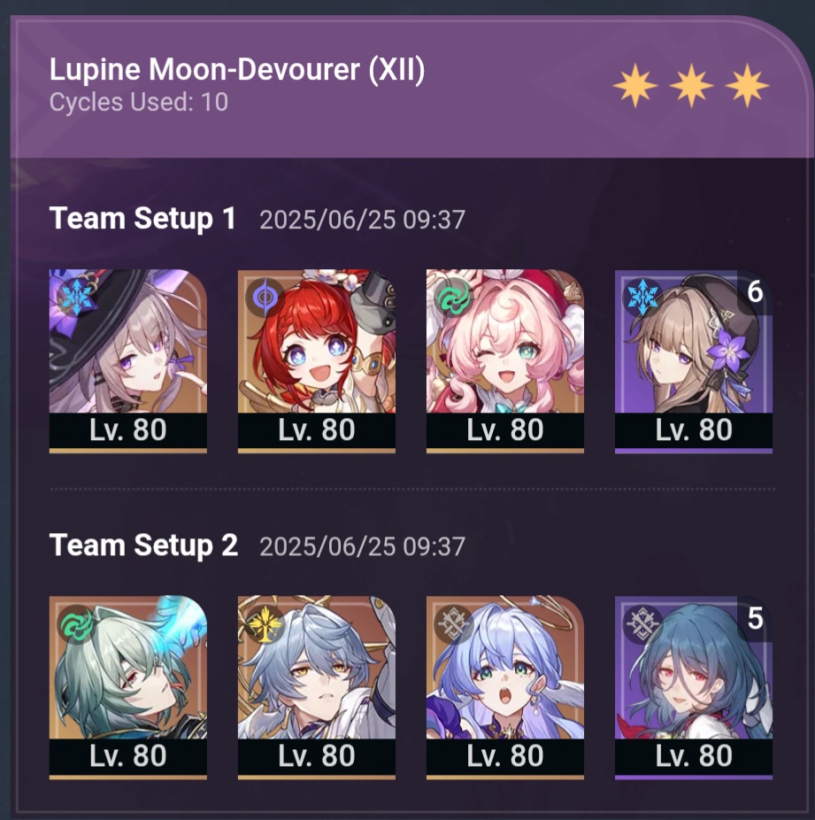The width and height of the screenshot is (815, 820).
Task: Click the Imaginary element icon on silver-haired character
Action: click(265, 624)
